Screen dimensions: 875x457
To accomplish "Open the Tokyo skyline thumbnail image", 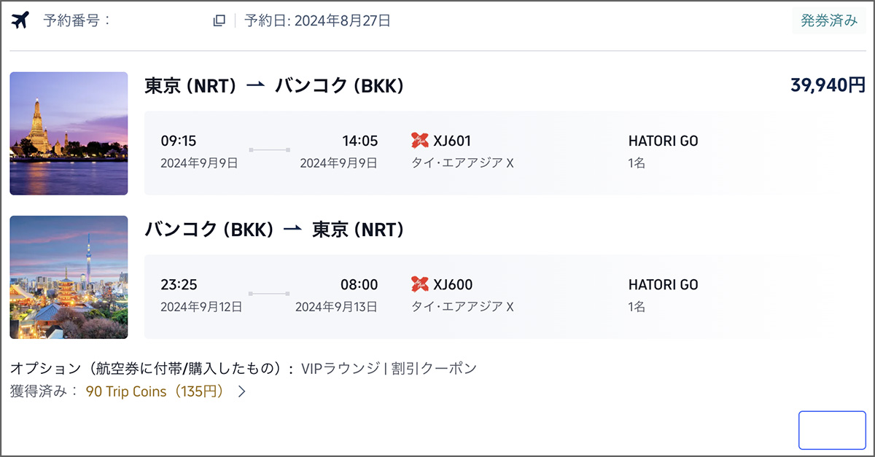I will click(x=69, y=277).
